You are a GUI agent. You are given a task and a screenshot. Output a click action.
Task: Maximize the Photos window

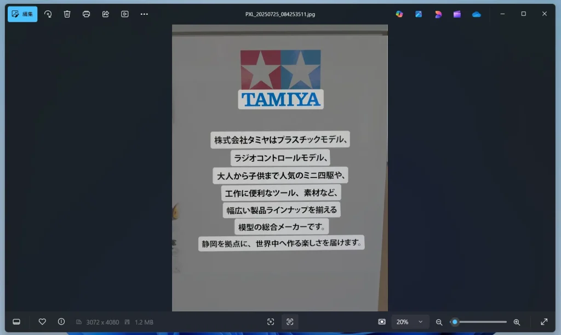(x=523, y=14)
